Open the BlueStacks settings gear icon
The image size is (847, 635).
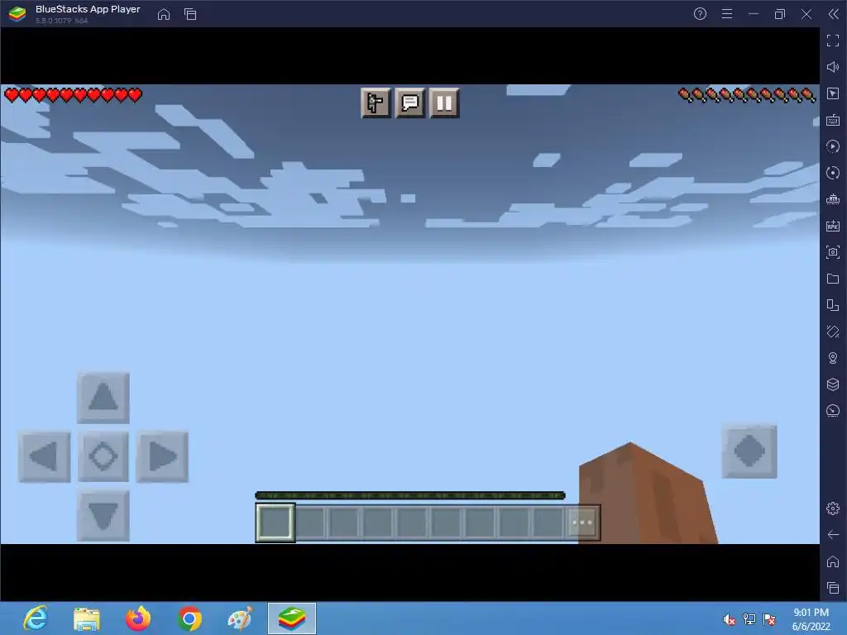833,508
